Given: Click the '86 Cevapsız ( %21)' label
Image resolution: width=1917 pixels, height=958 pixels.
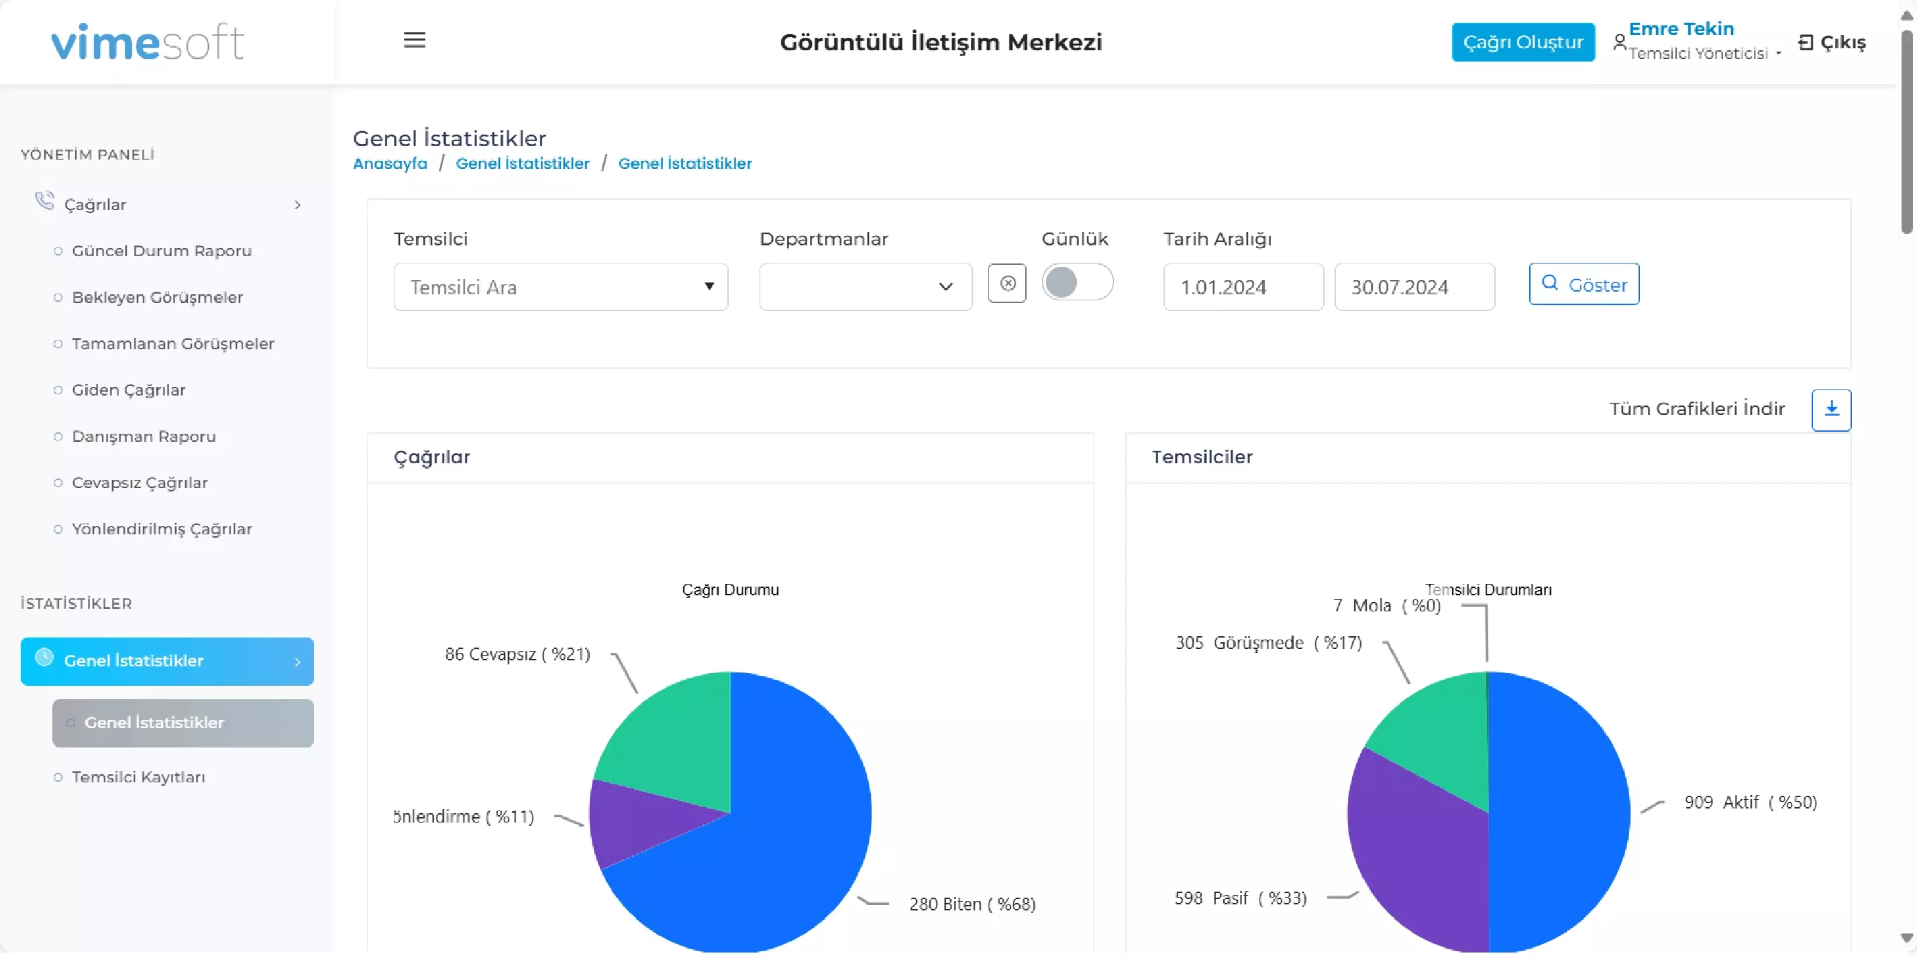Looking at the screenshot, I should 517,654.
